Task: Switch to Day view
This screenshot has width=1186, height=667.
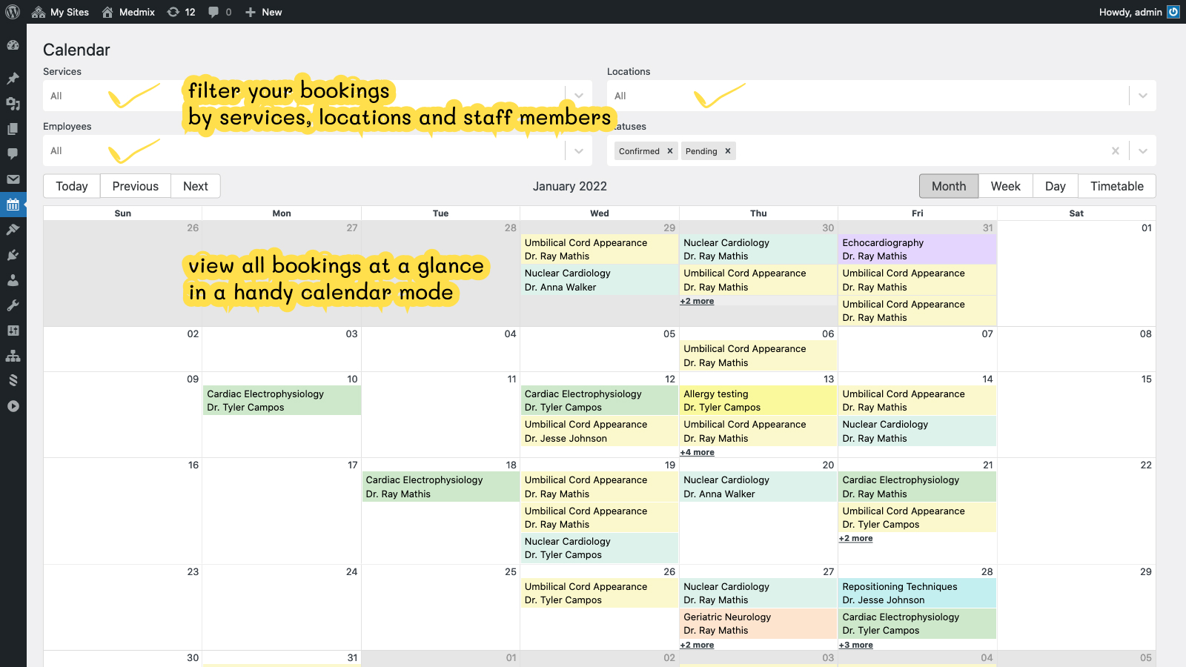Action: [x=1056, y=186]
